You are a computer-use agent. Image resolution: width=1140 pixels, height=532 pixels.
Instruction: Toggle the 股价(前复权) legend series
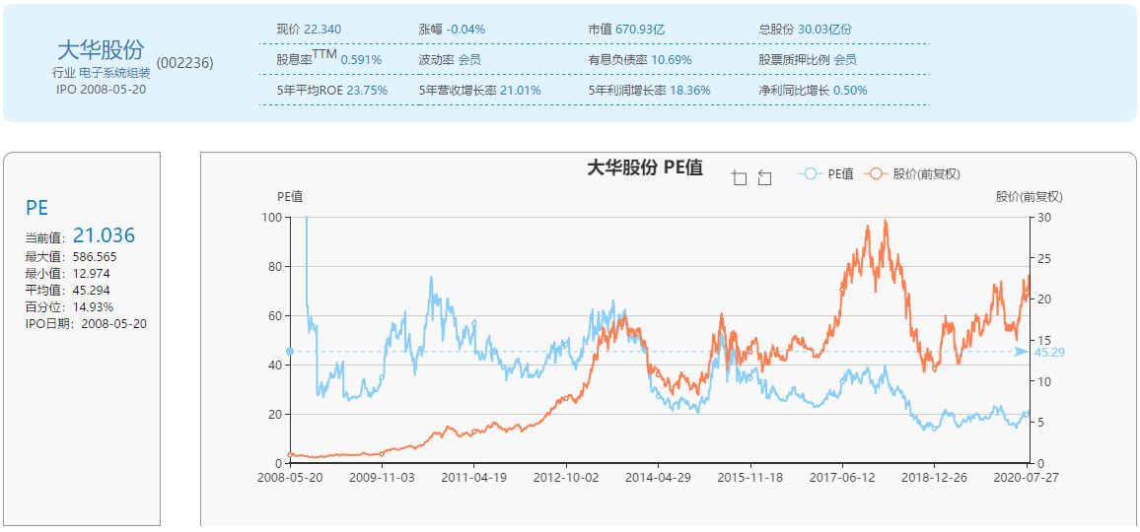point(912,173)
